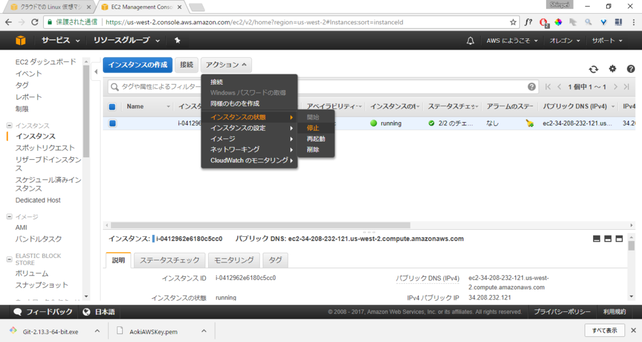
Task: Select 再起動 in the instance state submenu
Action: [316, 138]
